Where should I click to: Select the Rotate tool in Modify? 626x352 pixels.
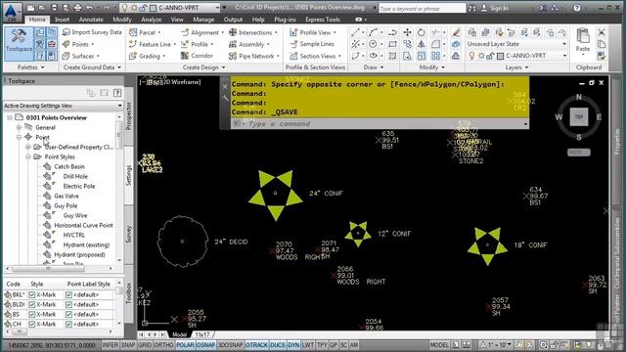pyautogui.click(x=422, y=32)
